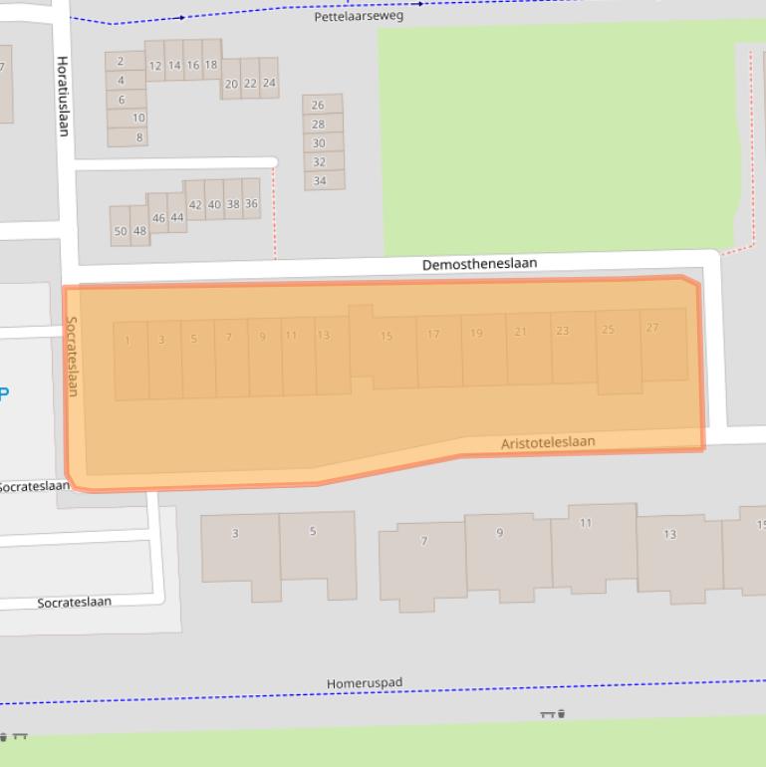The height and width of the screenshot is (767, 766).
Task: Click the blue parking P icon
Action: pos(4,392)
